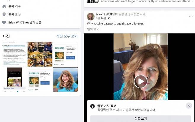Open the three-dot menu on Naomi Wolf's post
Image resolution: width=195 pixels, height=122 pixels.
[x=191, y=16]
